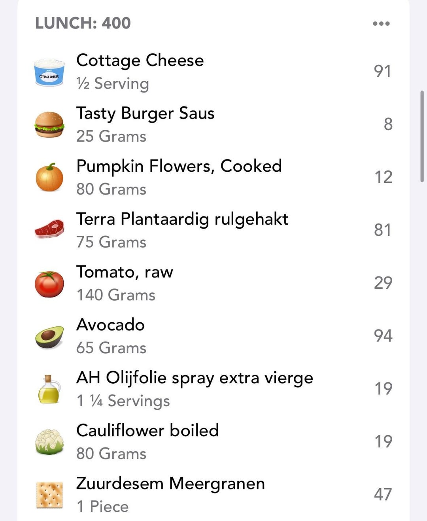Select the Tomato, raw food item
Screen dimensions: 427x521
pyautogui.click(x=125, y=272)
